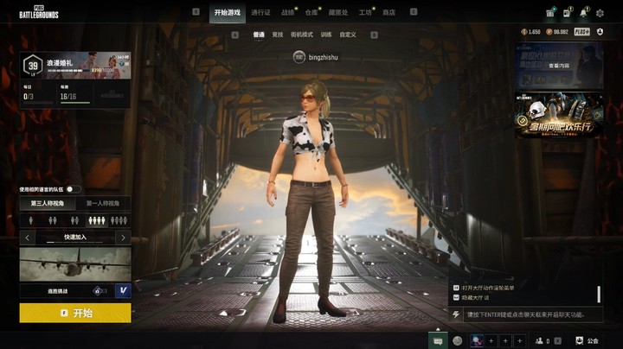Open the missions icon next to the bell
The width and height of the screenshot is (623, 349).
567,13
